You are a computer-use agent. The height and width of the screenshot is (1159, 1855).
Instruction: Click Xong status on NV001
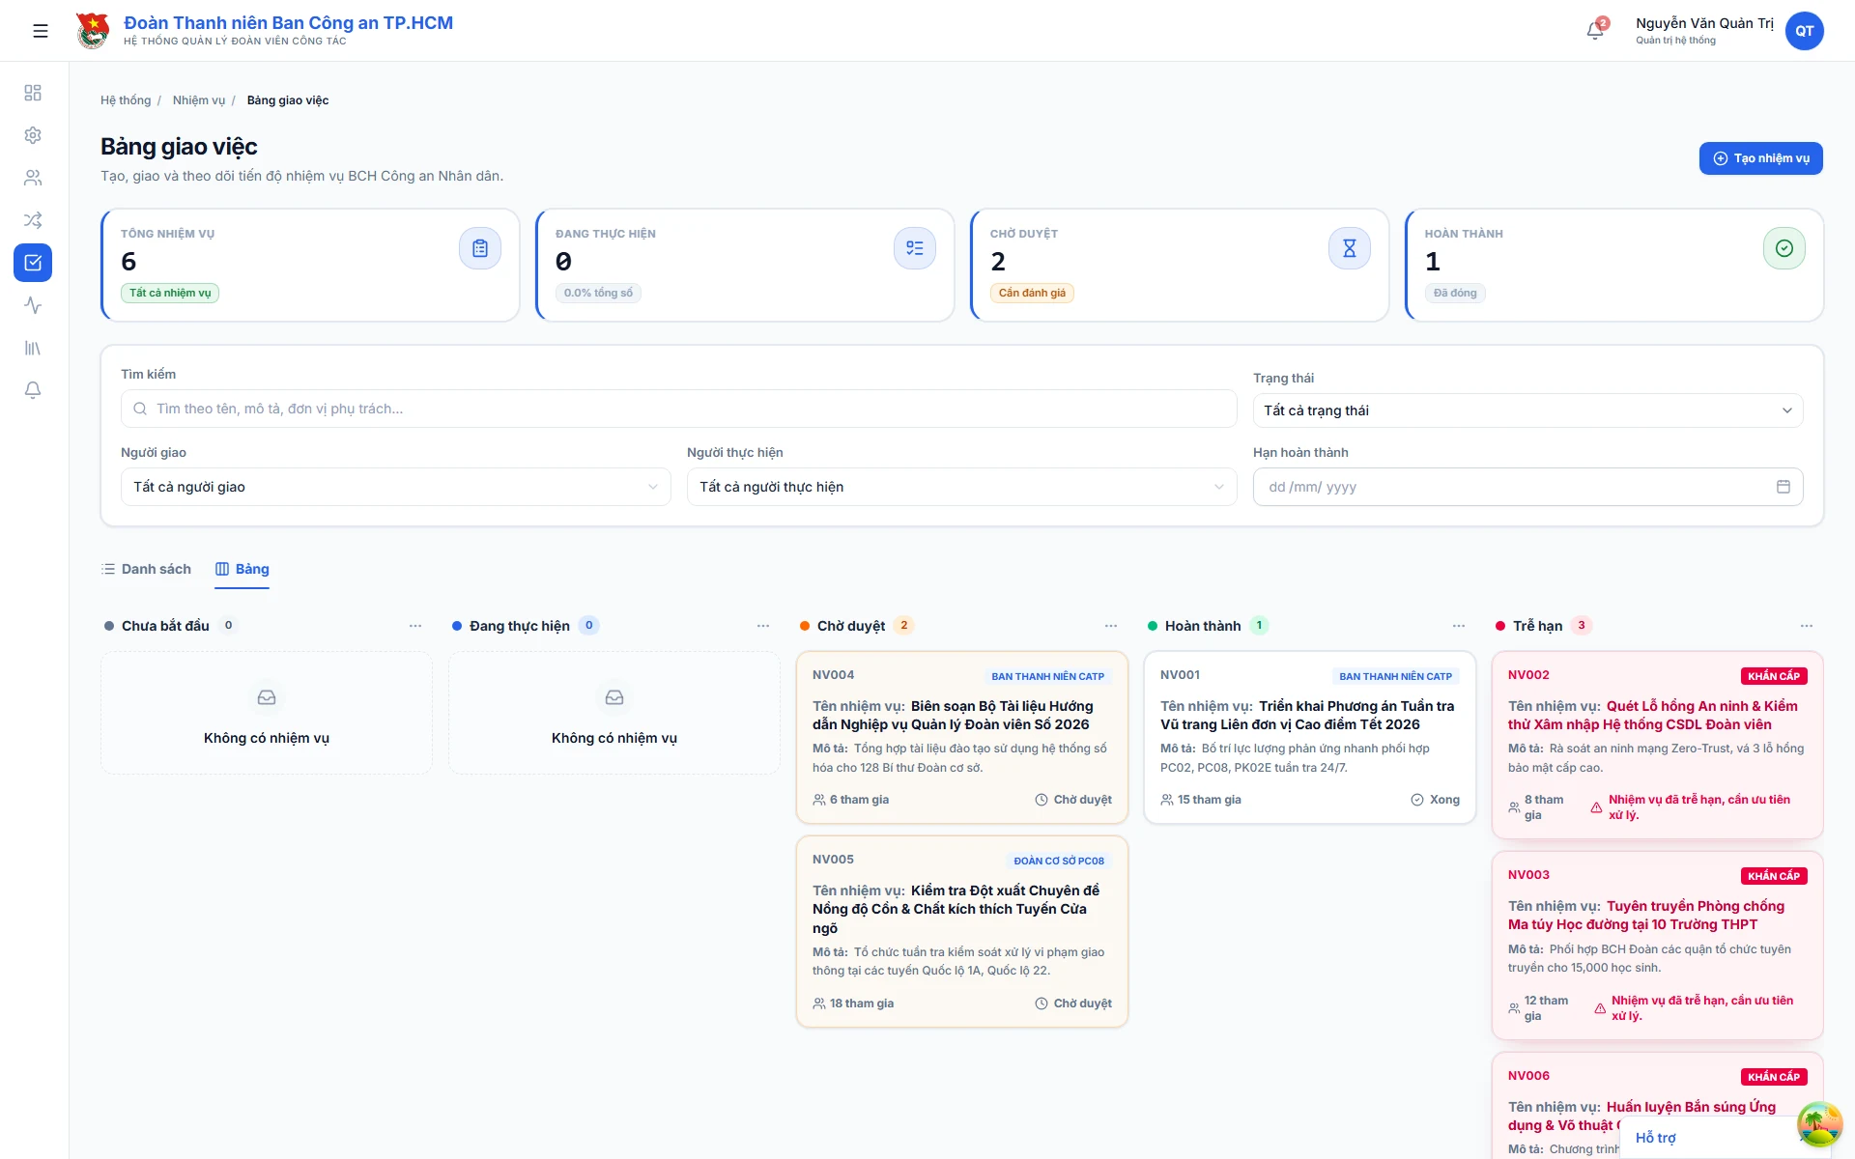point(1435,800)
